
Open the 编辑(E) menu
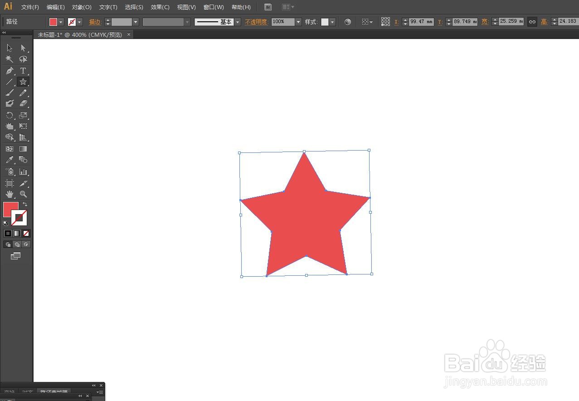55,7
